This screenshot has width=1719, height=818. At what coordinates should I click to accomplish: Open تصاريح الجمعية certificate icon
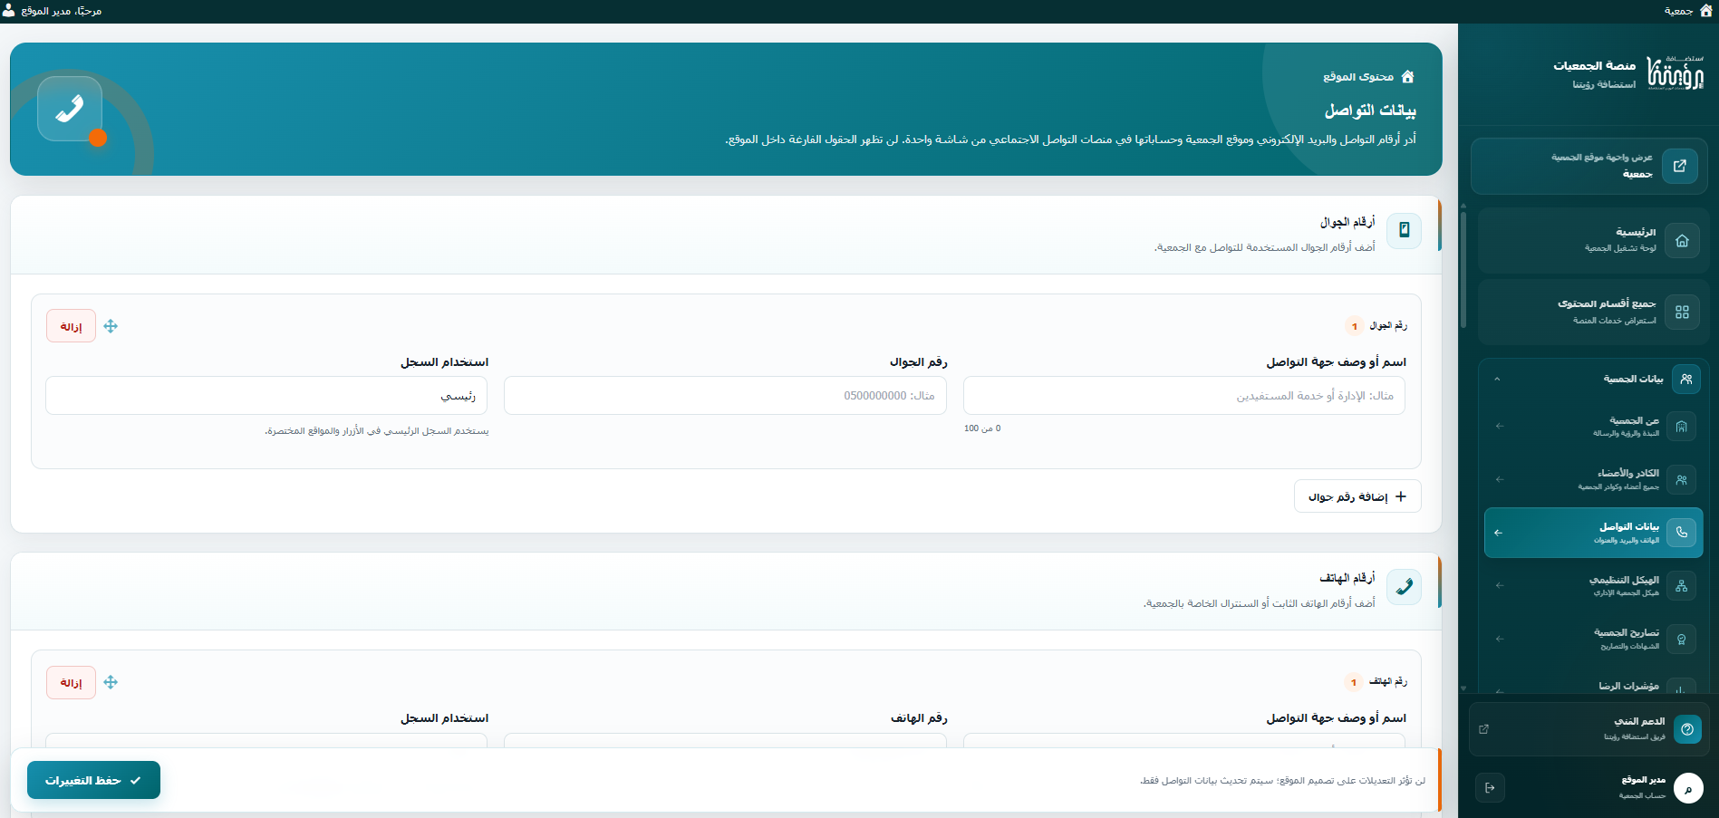tap(1682, 639)
